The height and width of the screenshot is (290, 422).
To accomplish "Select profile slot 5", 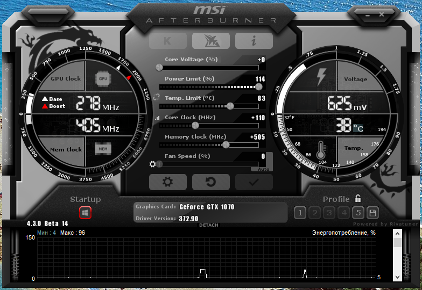I will [x=358, y=213].
